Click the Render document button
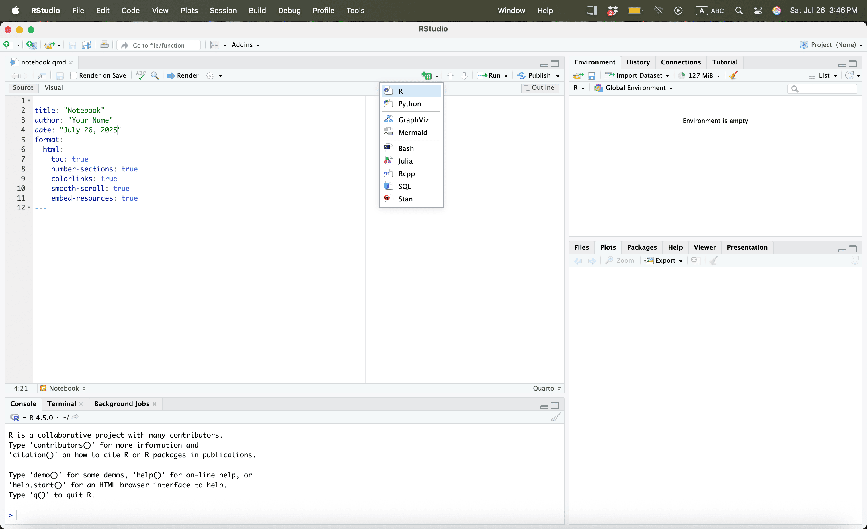This screenshot has height=529, width=867. (x=183, y=75)
